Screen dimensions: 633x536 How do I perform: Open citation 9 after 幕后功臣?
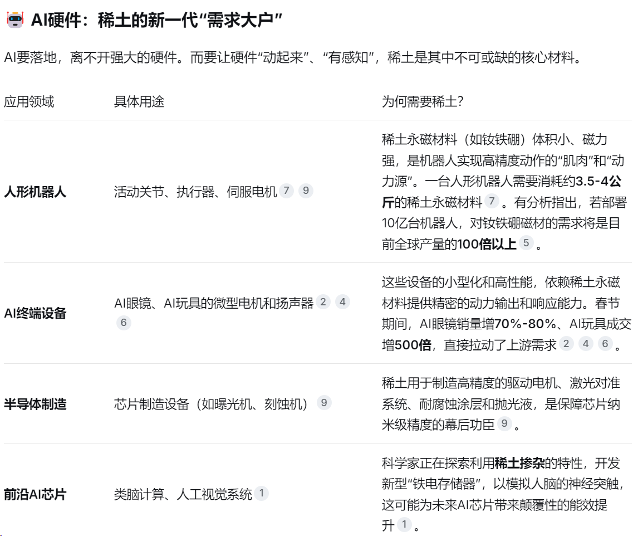(x=504, y=424)
